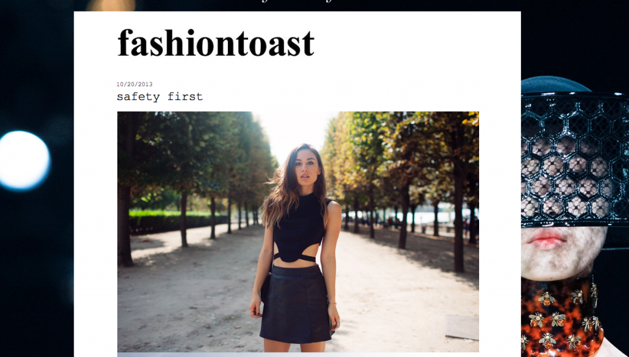This screenshot has height=357, width=629.
Task: Click the honeycomb visor in background image
Action: pyautogui.click(x=575, y=159)
